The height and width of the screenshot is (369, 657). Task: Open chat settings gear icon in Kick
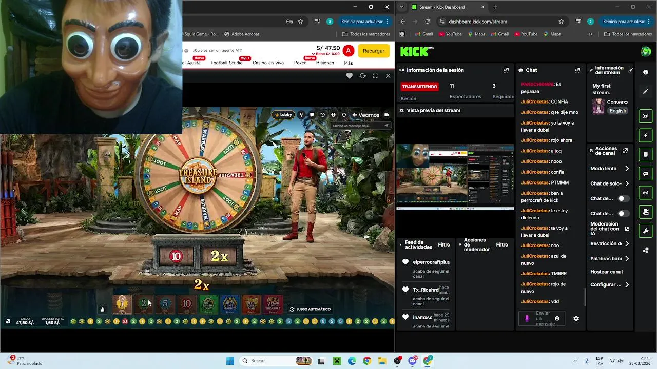(576, 318)
